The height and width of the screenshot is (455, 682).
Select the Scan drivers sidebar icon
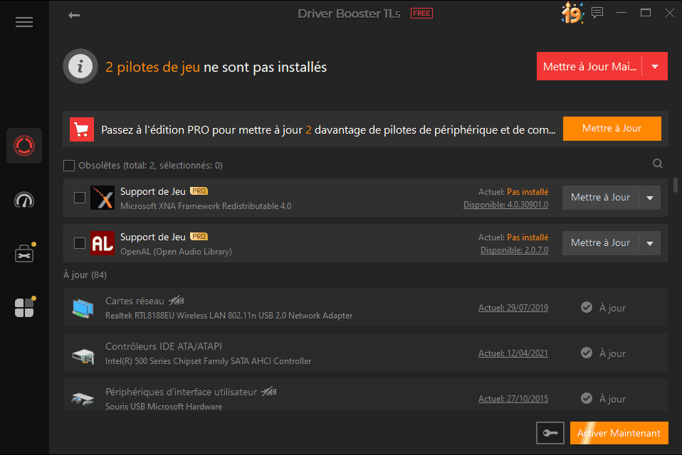coord(24,146)
